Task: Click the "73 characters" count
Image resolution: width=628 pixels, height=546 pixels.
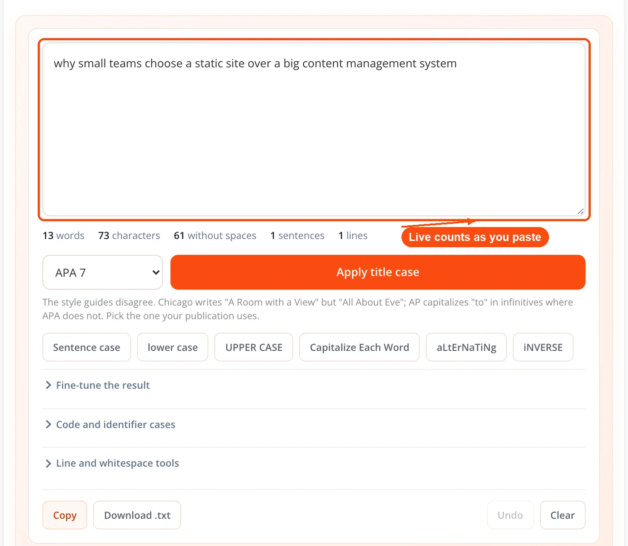Action: pos(129,236)
